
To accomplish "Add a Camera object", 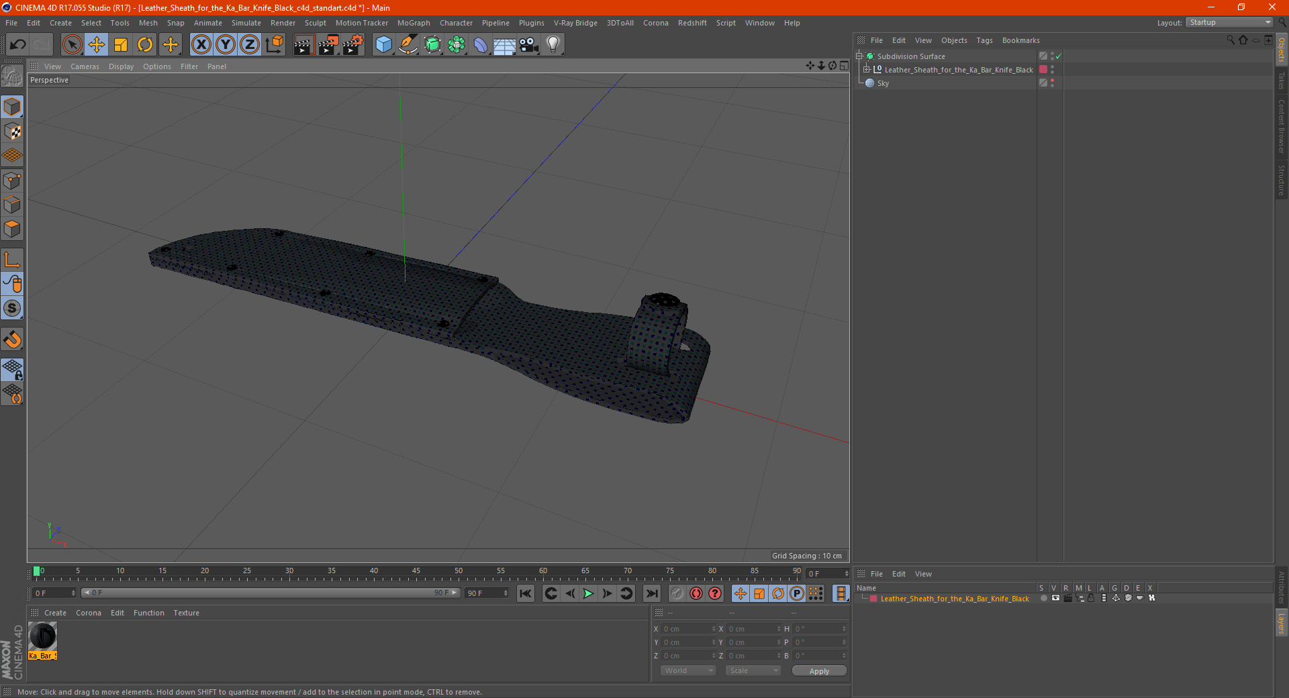I will (529, 45).
